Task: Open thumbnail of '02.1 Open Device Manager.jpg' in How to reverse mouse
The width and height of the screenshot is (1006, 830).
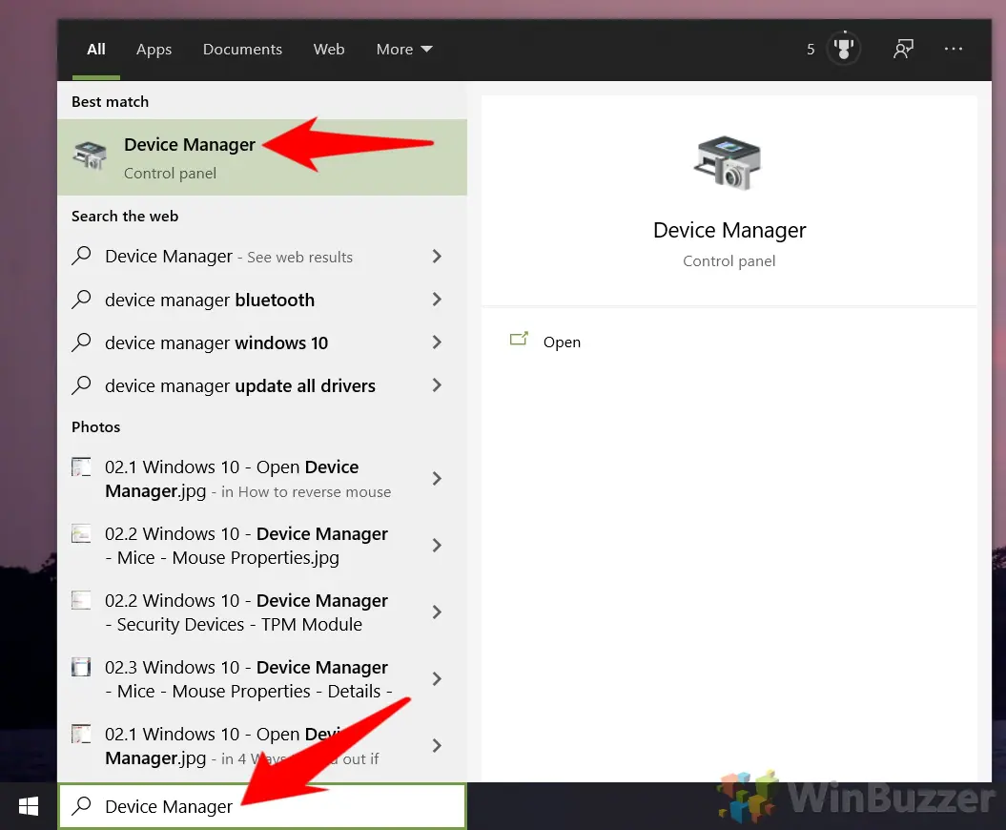Action: coord(81,467)
